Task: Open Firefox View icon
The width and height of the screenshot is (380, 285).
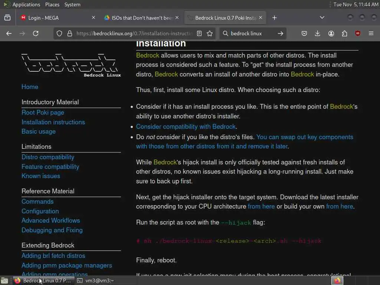Action: tap(7, 18)
